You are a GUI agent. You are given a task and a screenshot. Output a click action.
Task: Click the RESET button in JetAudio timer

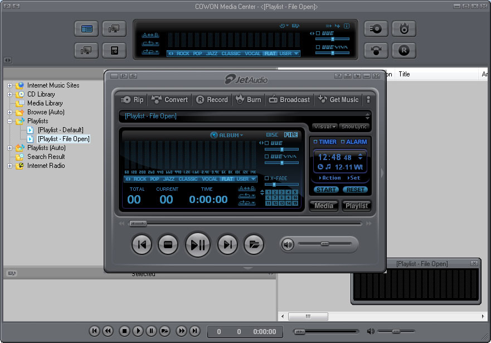click(x=355, y=190)
